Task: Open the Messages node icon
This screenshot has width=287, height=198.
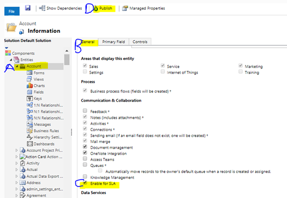Action: pyautogui.click(x=29, y=124)
